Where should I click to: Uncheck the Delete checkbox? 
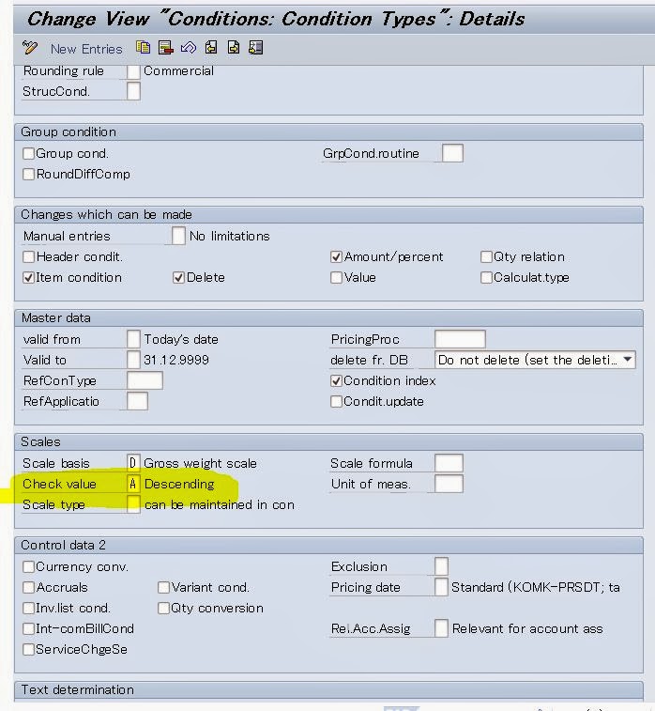pos(178,277)
